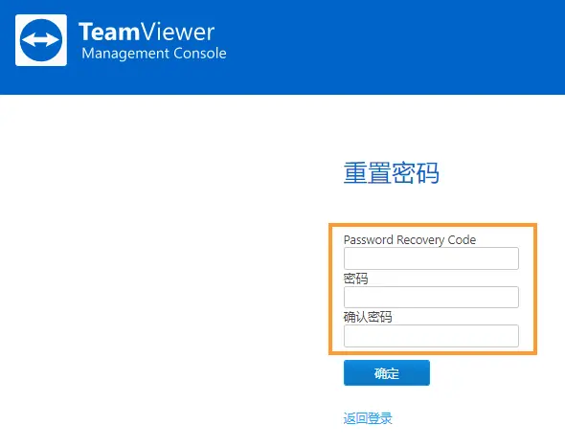Select the 密码 password input box
This screenshot has height=447, width=565.
(431, 297)
